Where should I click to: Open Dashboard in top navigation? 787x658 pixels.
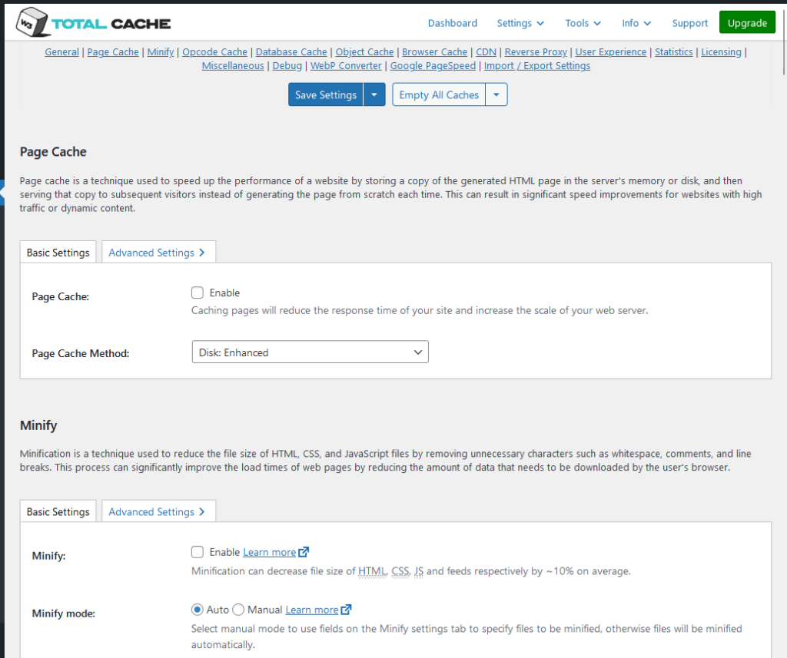pos(452,23)
